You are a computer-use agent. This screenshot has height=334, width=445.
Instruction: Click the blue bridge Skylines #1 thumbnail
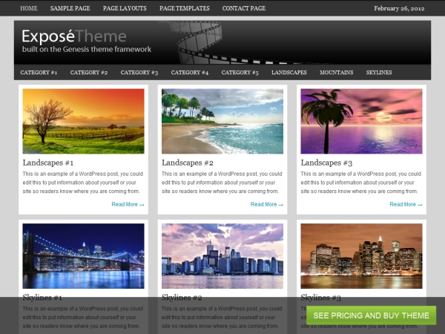(83, 256)
